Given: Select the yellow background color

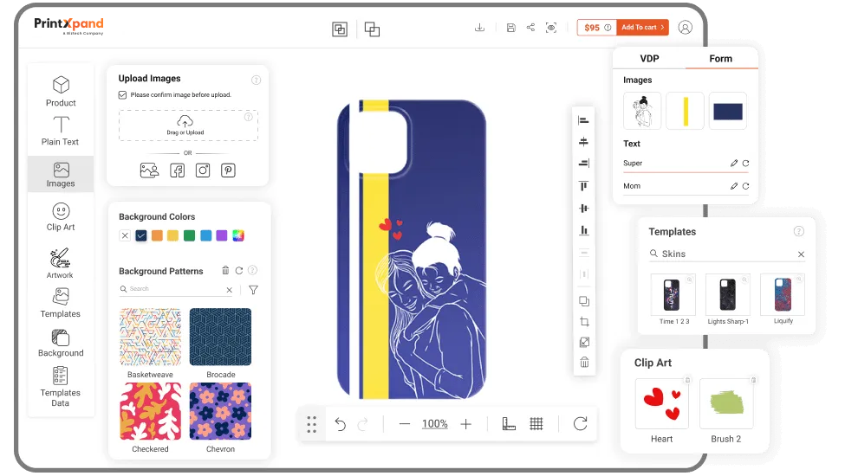Looking at the screenshot, I should [173, 235].
